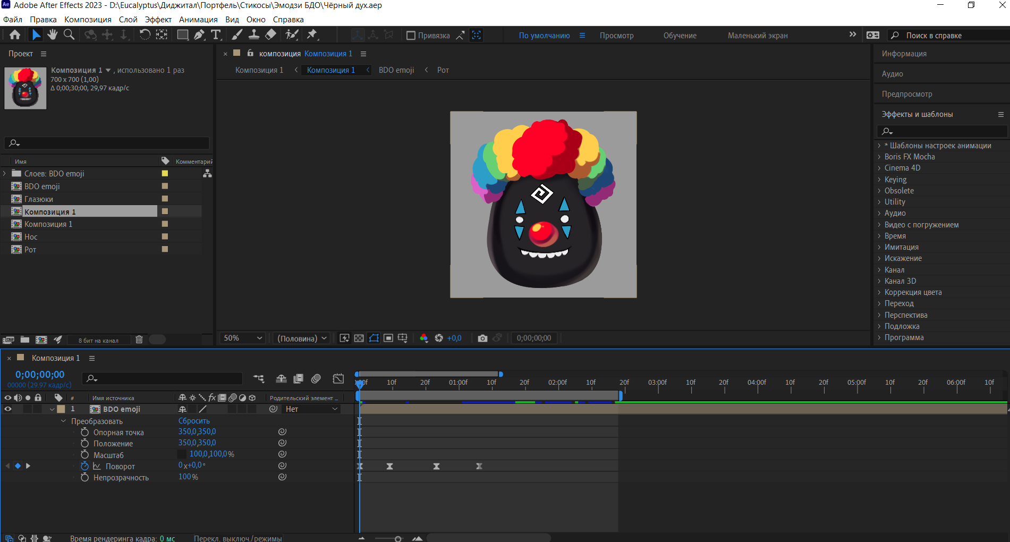The image size is (1010, 542).
Task: Toggle the Opacity (Непрозрачность) stopwatch
Action: coord(84,477)
